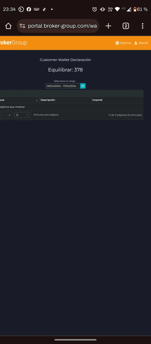The width and height of the screenshot is (151, 344).
Task: Open the Idioma language menu
Action: [123, 43]
